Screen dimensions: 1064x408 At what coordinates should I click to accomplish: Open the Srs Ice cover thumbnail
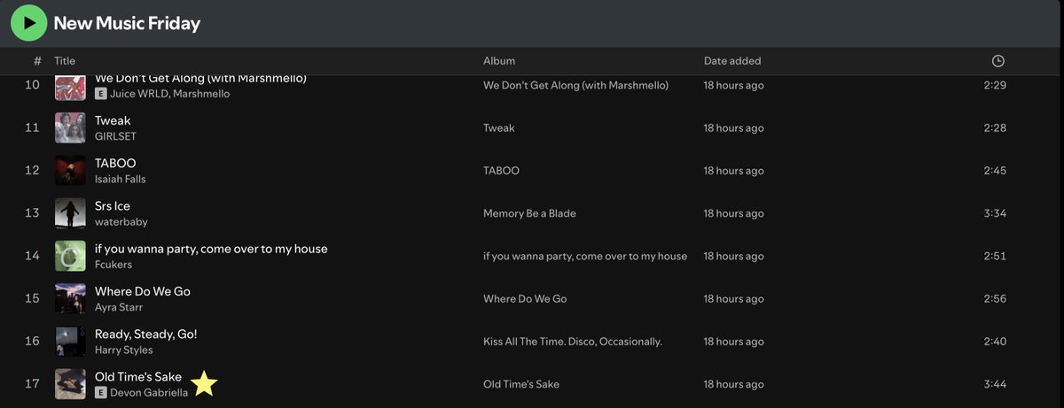coord(70,212)
